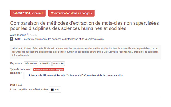Open the IMSIC institute affiliation link
The width and height of the screenshot is (171, 107).
coord(59,39)
